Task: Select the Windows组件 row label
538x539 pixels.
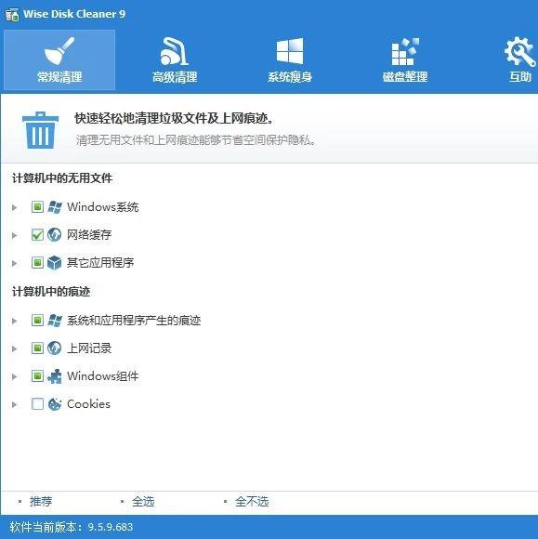Action: (103, 376)
